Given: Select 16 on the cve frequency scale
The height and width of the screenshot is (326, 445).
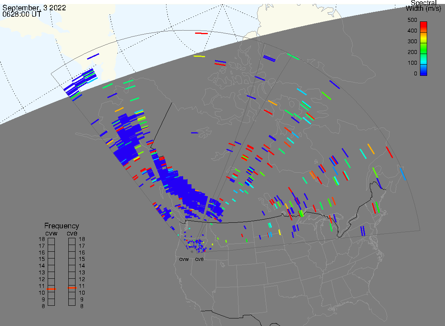Looking at the screenshot, I should (82, 253).
